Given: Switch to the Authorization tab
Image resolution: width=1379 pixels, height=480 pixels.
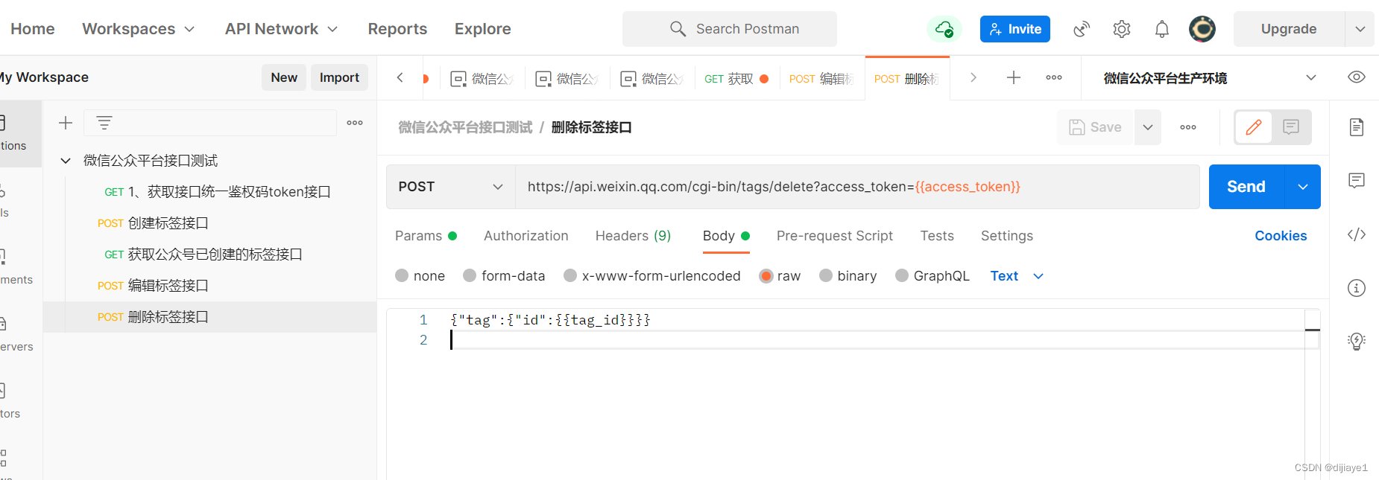Looking at the screenshot, I should point(526,236).
